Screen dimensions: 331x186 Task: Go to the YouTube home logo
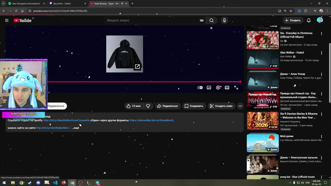coord(22,20)
